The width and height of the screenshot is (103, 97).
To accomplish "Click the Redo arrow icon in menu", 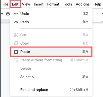I will click(x=16, y=22).
